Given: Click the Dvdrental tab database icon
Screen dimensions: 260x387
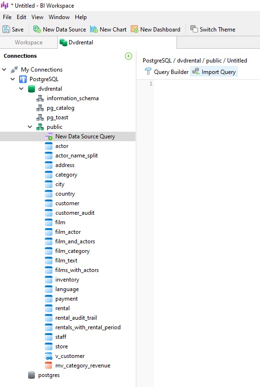Looking at the screenshot, I should click(63, 42).
